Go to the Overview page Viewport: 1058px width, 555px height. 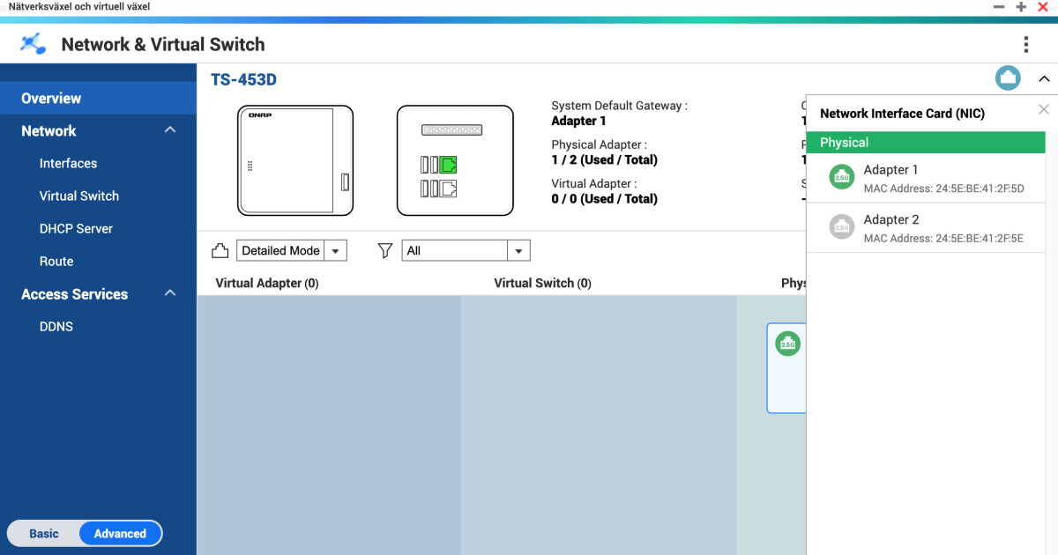point(98,99)
